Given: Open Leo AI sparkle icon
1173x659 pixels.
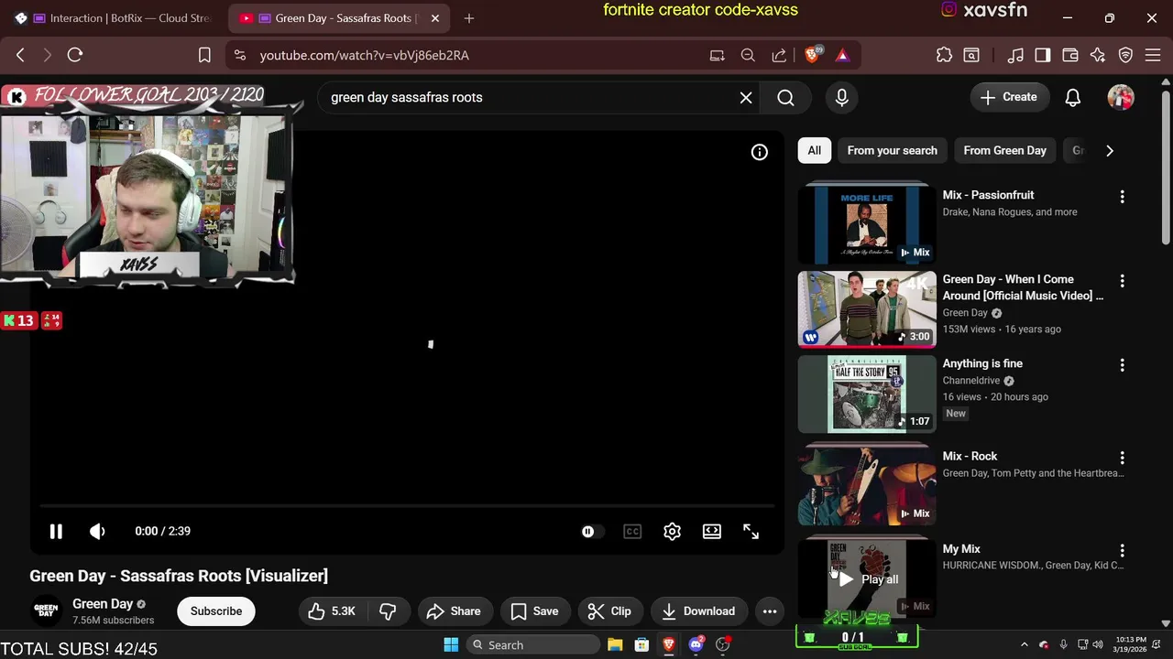Looking at the screenshot, I should (x=1098, y=55).
